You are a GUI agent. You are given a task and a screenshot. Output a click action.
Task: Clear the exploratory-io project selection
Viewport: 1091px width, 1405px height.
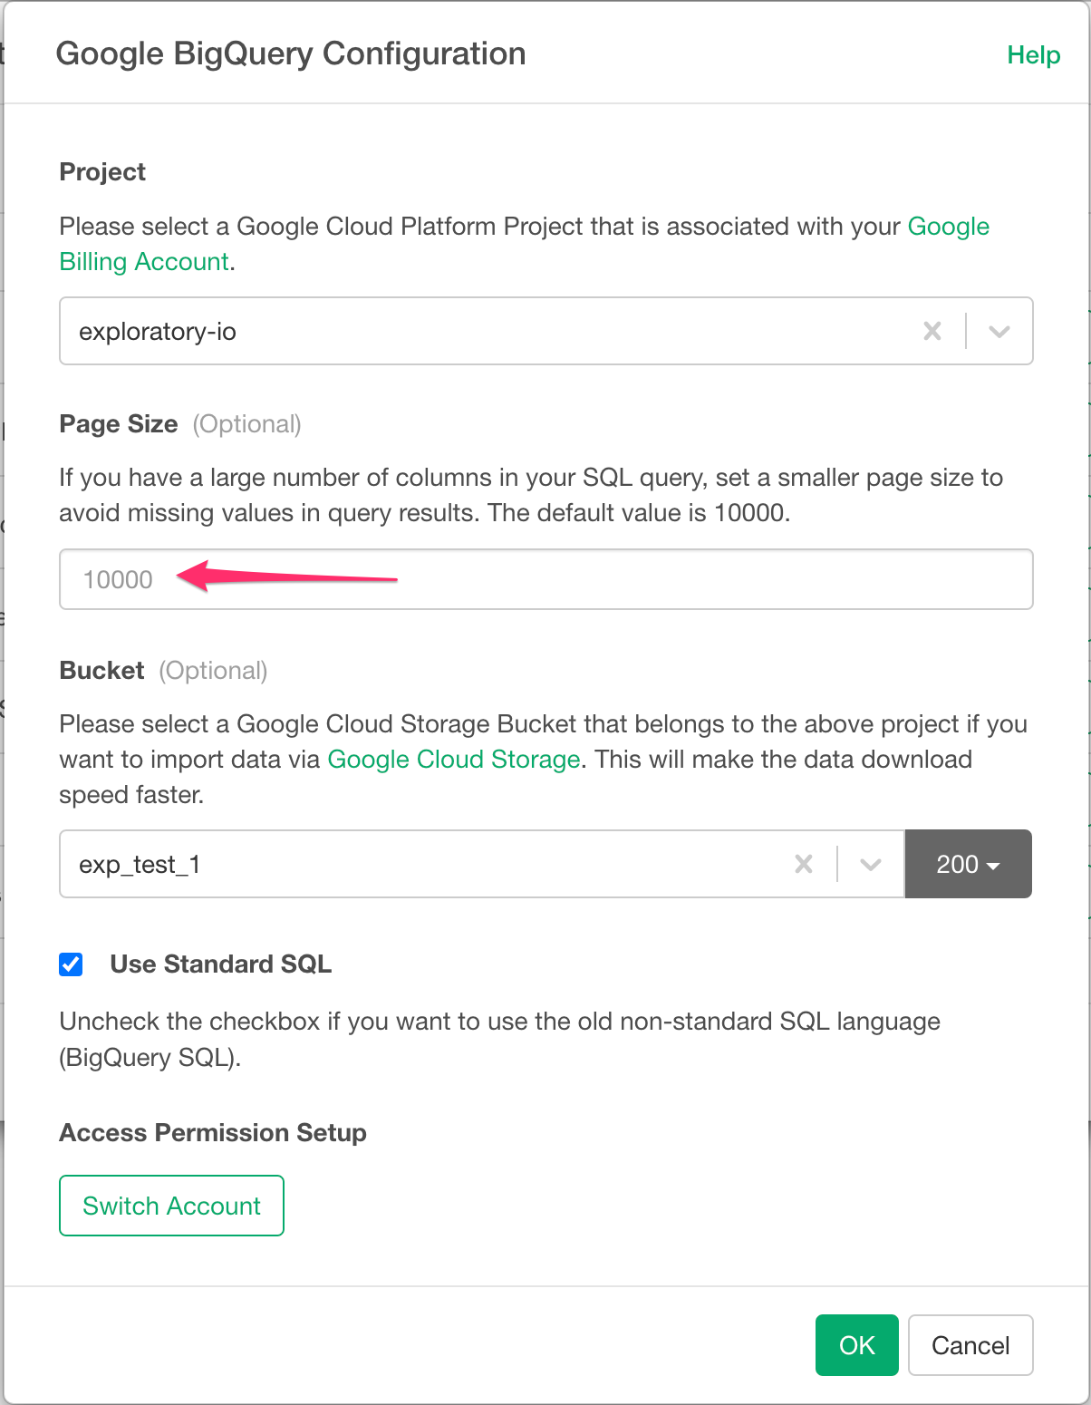932,332
